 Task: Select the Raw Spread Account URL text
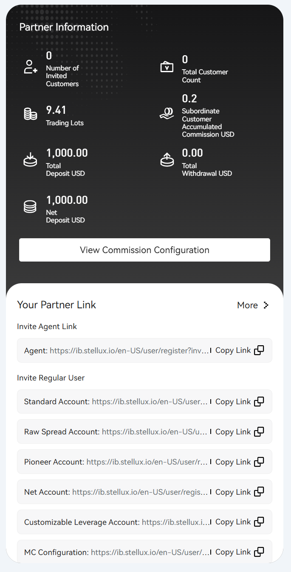click(155, 431)
